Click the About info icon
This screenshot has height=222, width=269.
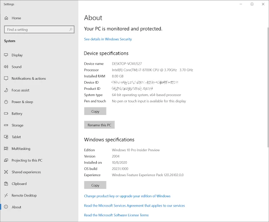[6, 207]
